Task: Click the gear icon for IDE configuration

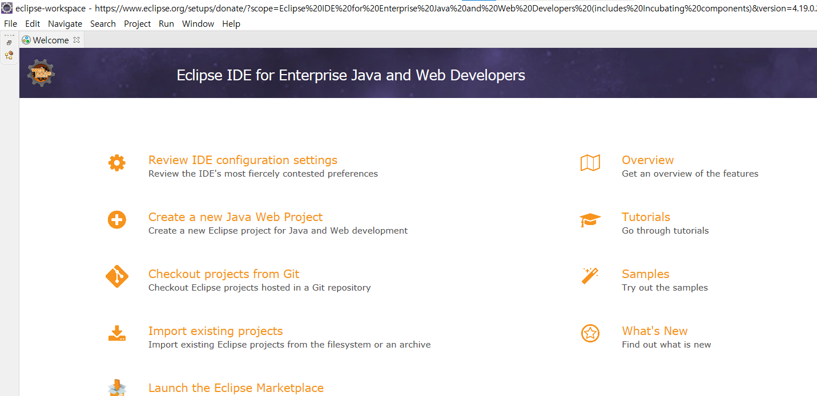Action: tap(116, 163)
